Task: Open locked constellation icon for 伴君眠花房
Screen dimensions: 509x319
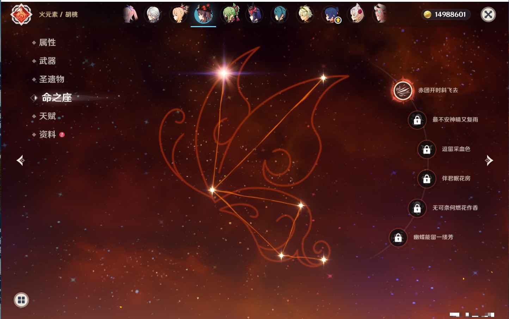Action: [x=427, y=179]
